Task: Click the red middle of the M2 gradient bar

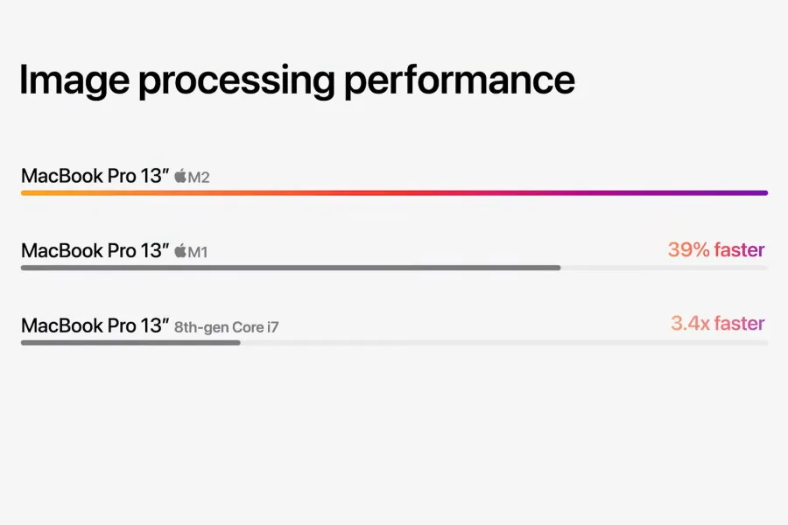Action: coord(395,192)
